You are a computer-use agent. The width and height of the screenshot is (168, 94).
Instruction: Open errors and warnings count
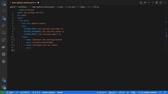(36, 92)
